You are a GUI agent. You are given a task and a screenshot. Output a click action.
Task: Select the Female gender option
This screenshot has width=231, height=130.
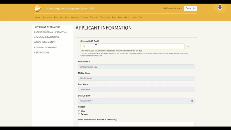coord(79,114)
